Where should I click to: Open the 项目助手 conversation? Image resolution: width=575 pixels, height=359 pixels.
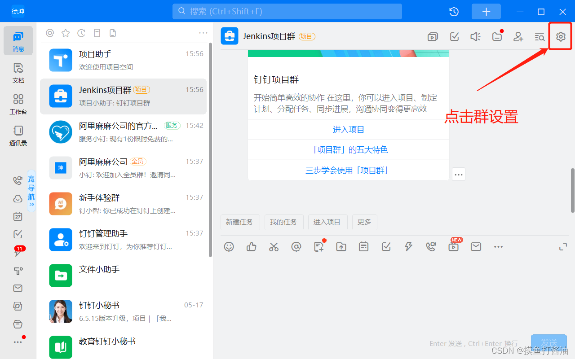[124, 61]
